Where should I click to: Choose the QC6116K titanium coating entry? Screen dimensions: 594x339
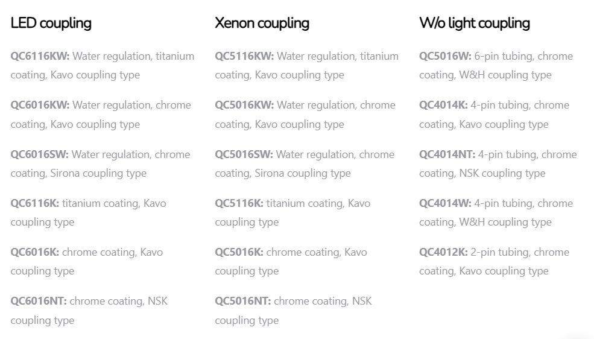coord(34,203)
